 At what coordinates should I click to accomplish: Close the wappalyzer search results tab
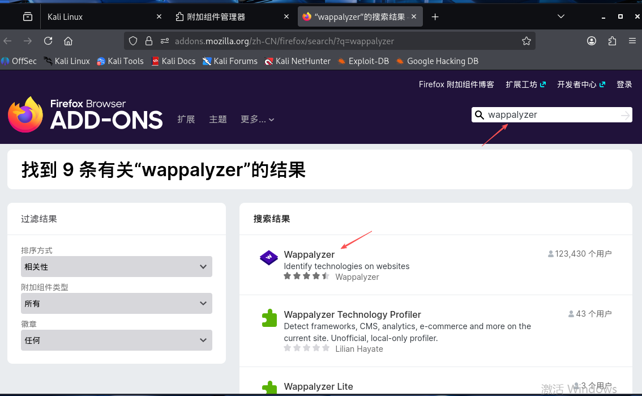click(414, 16)
